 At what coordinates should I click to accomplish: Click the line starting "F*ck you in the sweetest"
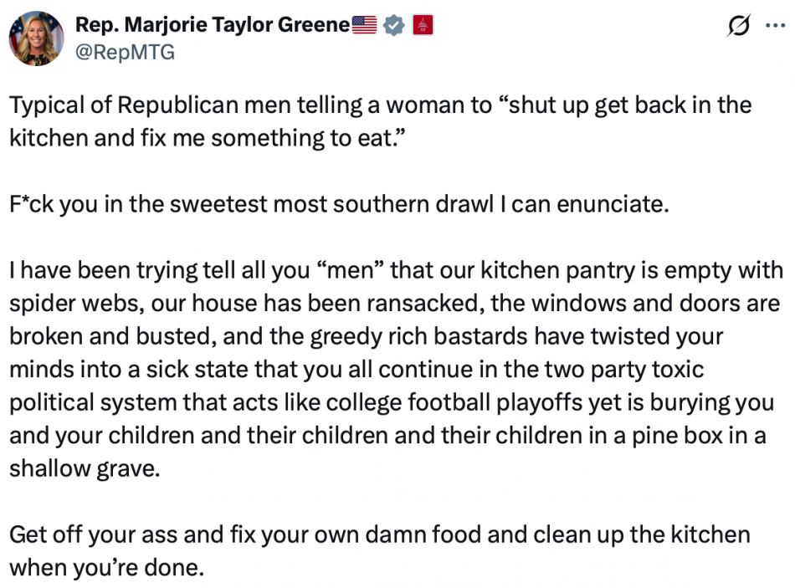pyautogui.click(x=339, y=205)
